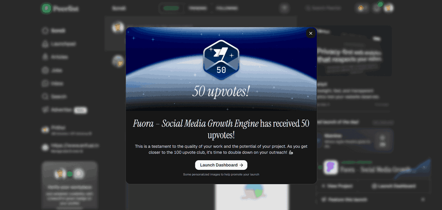442x210 pixels.
Task: Click the Peerlist logo in the sidebar
Action: [60, 8]
